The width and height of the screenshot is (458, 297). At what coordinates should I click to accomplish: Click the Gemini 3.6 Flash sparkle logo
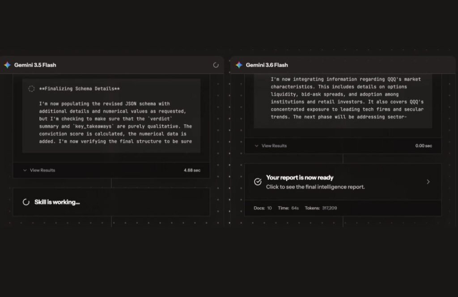[239, 65]
